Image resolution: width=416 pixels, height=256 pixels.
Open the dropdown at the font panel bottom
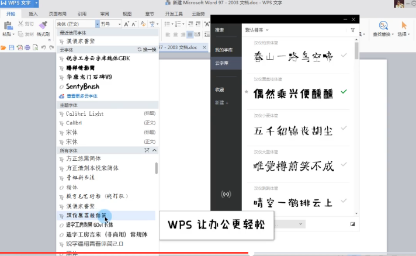pyautogui.click(x=300, y=224)
